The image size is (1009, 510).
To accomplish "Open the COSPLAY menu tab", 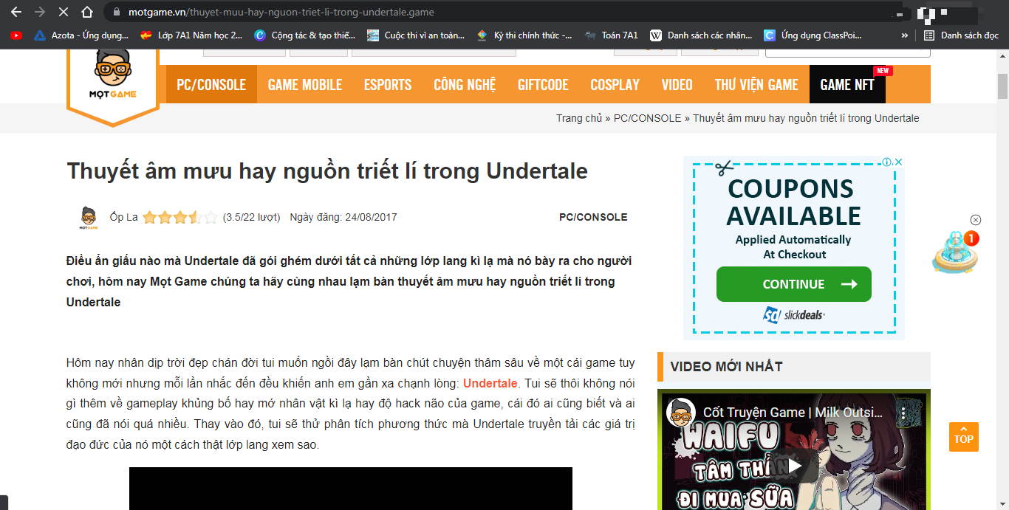I will coord(615,84).
